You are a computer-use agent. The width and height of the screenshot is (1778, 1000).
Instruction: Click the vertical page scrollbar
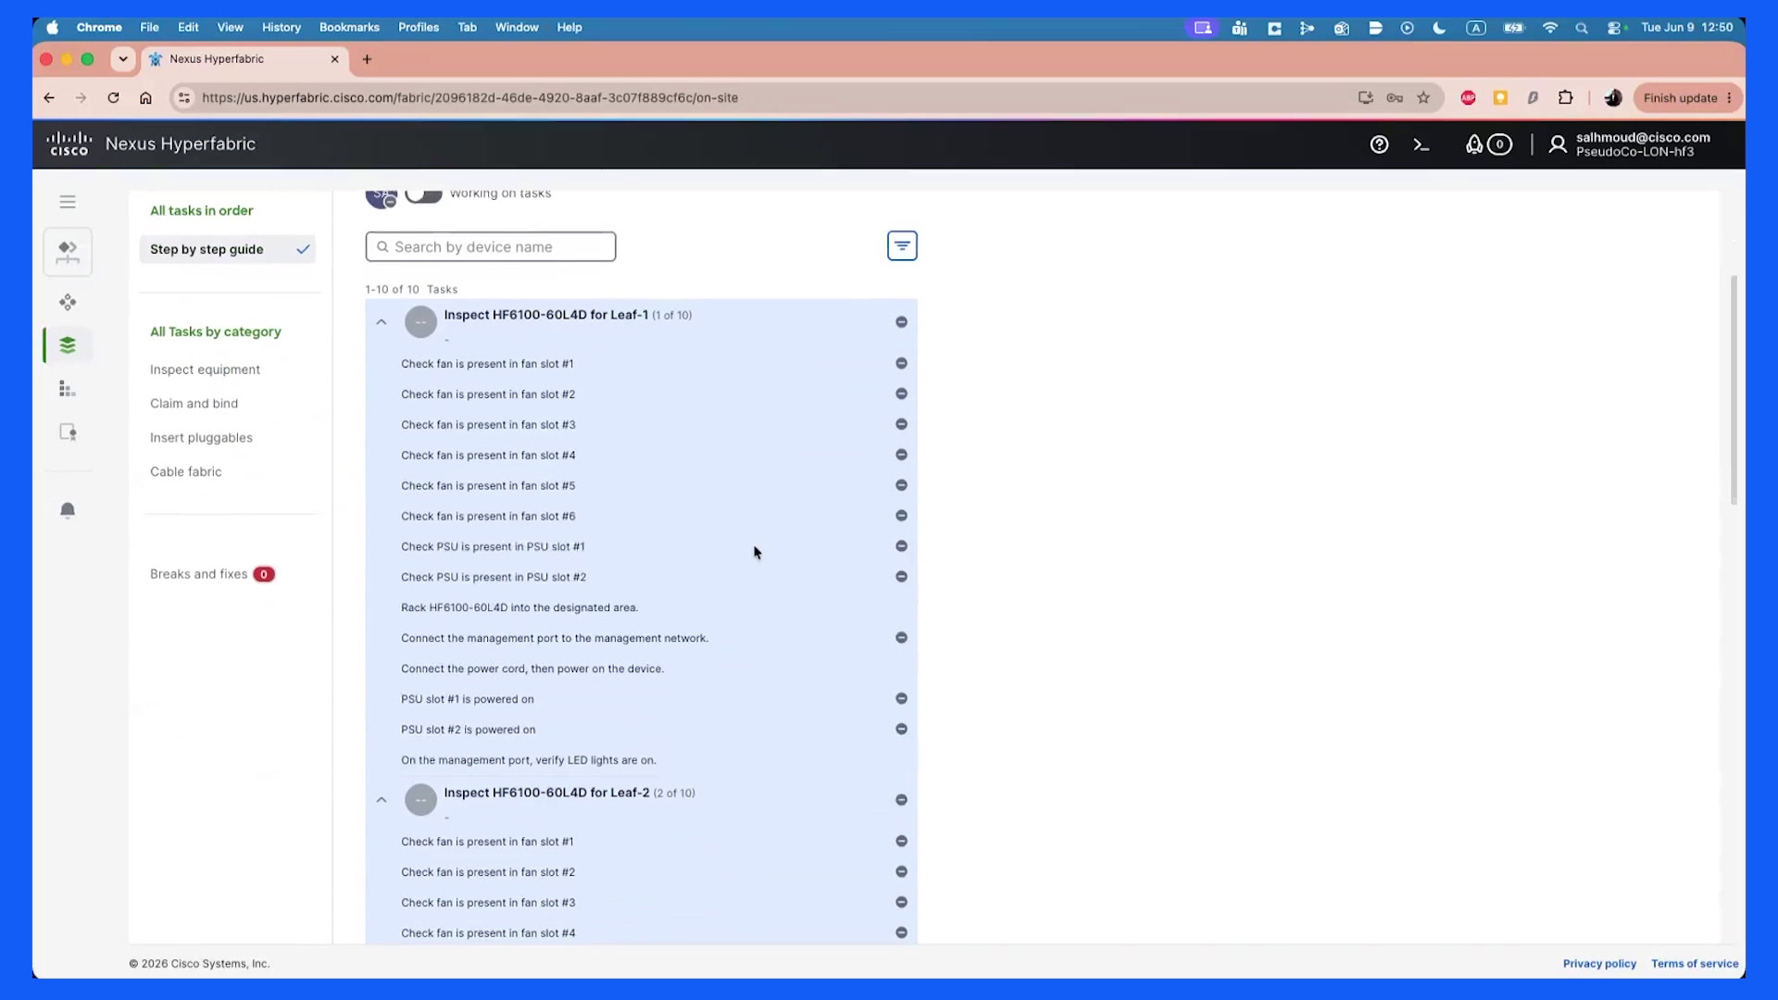pos(1734,389)
